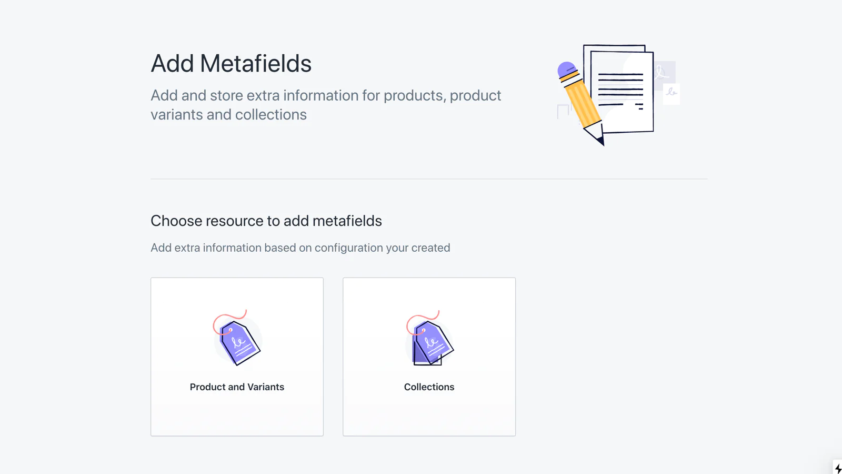
Task: Click "Choose resource to add metafields" heading
Action: click(266, 221)
